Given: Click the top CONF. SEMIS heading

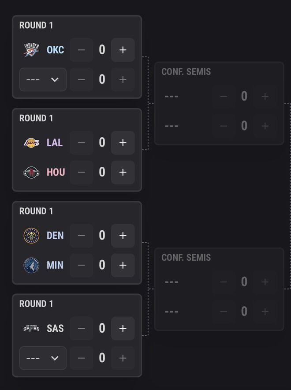Looking at the screenshot, I should click(186, 71).
